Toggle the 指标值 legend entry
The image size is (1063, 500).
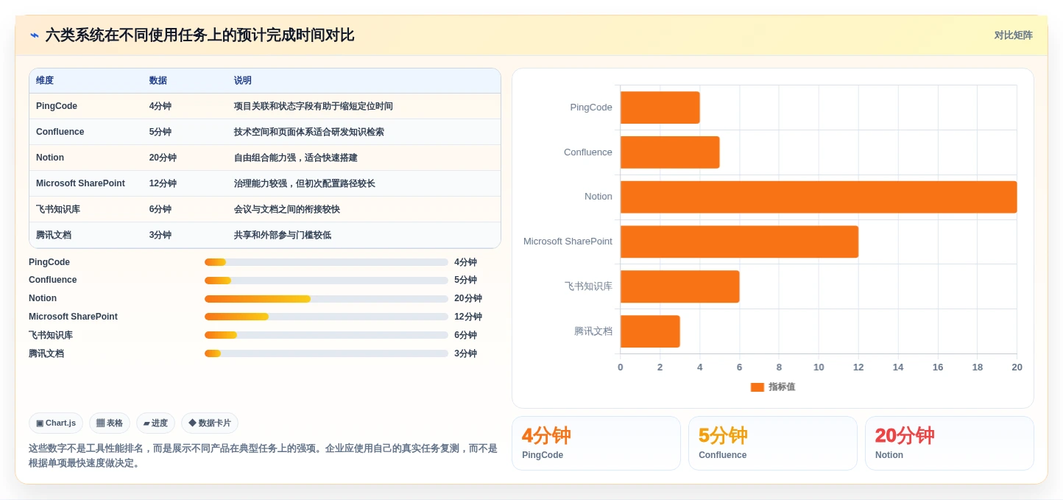pyautogui.click(x=773, y=387)
